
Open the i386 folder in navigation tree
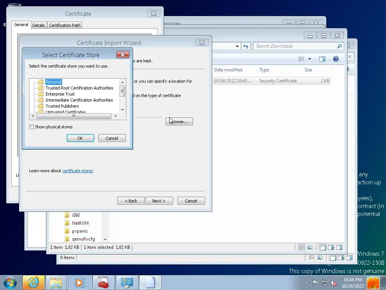pyautogui.click(x=76, y=215)
